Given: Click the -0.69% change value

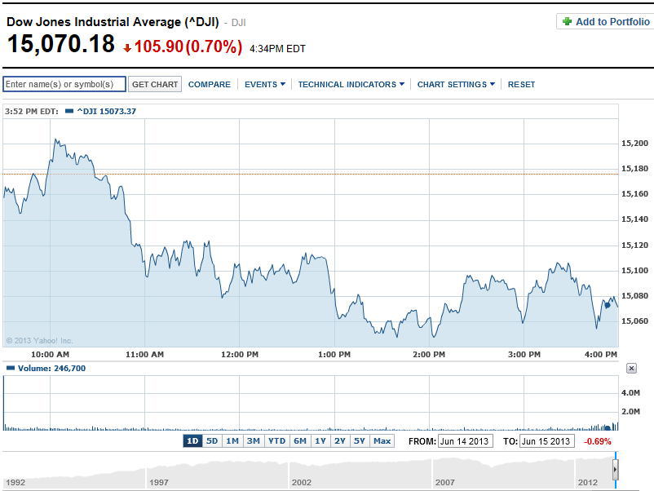Looking at the screenshot, I should tap(597, 441).
